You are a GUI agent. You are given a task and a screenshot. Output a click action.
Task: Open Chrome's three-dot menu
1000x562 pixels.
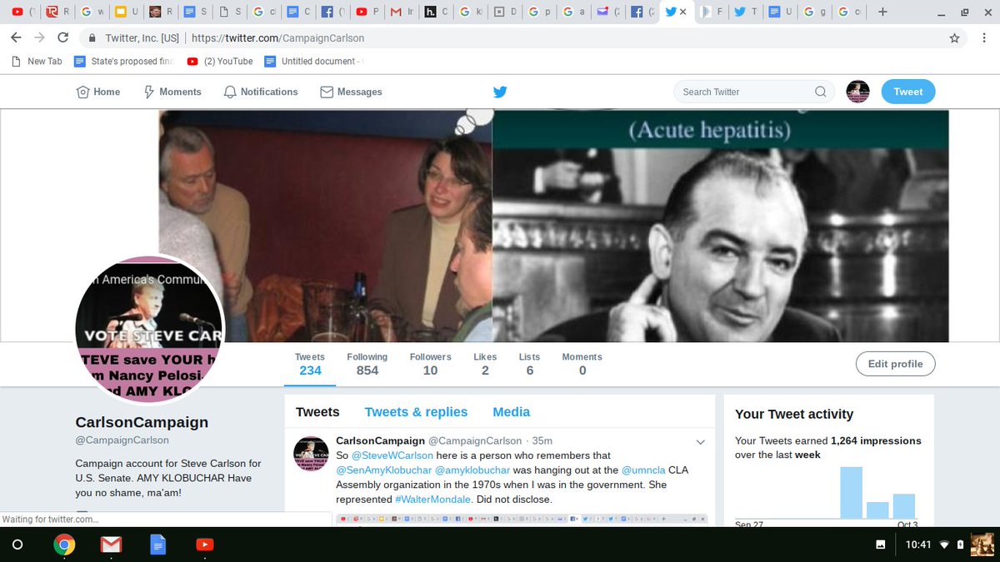pyautogui.click(x=984, y=37)
